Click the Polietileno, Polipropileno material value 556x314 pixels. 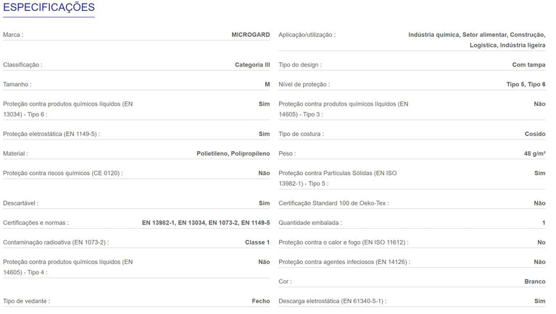click(233, 153)
